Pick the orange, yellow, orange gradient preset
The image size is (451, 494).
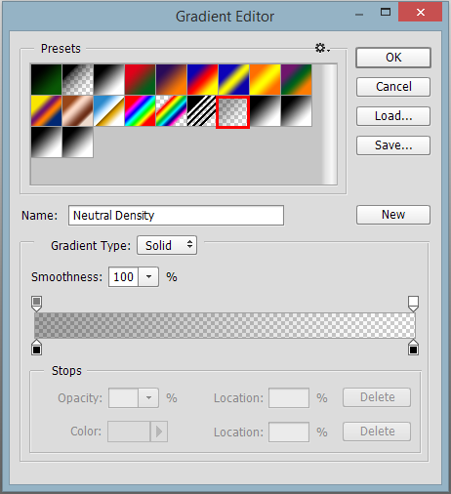265,80
